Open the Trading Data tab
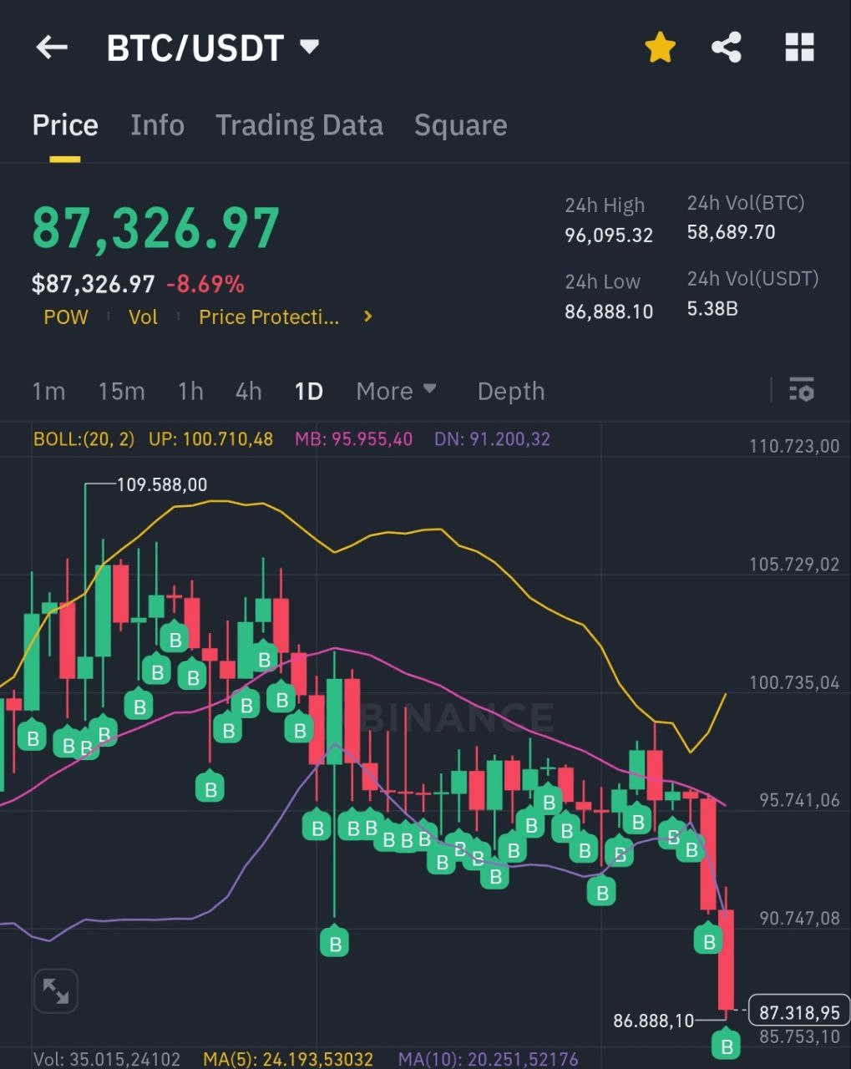This screenshot has width=851, height=1069. pyautogui.click(x=299, y=125)
